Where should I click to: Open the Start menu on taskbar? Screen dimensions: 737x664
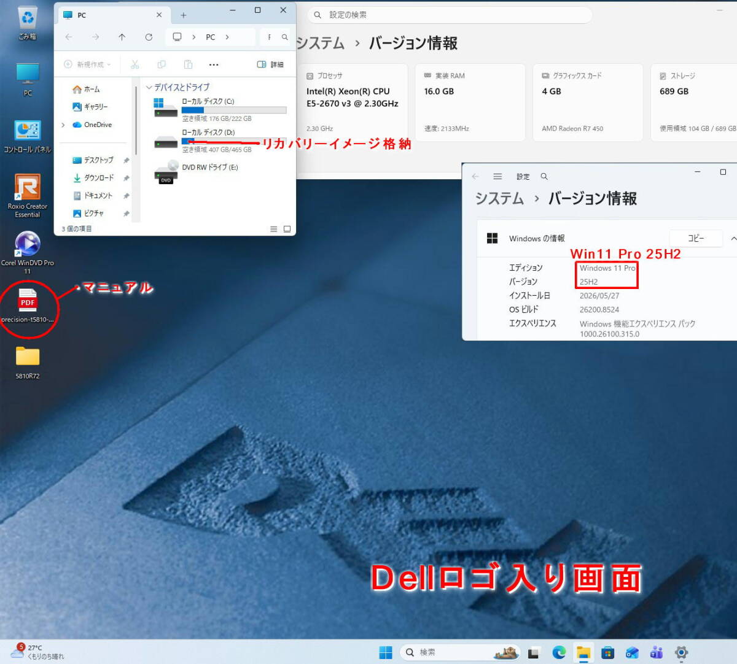pos(386,652)
